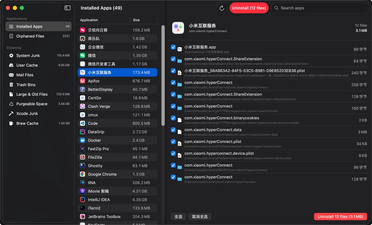This screenshot has height=225, width=372.
Task: Click the Mail Files envelope icon
Action: [11, 75]
